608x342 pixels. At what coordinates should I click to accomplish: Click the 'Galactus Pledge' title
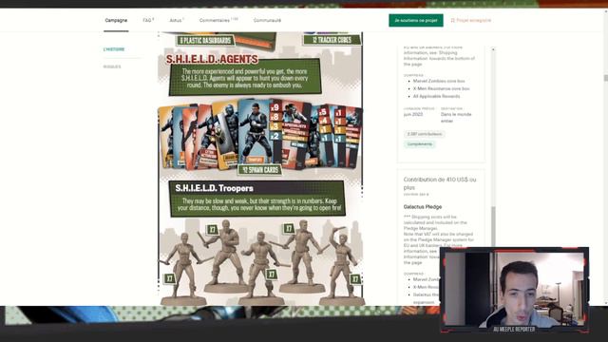[x=423, y=207]
